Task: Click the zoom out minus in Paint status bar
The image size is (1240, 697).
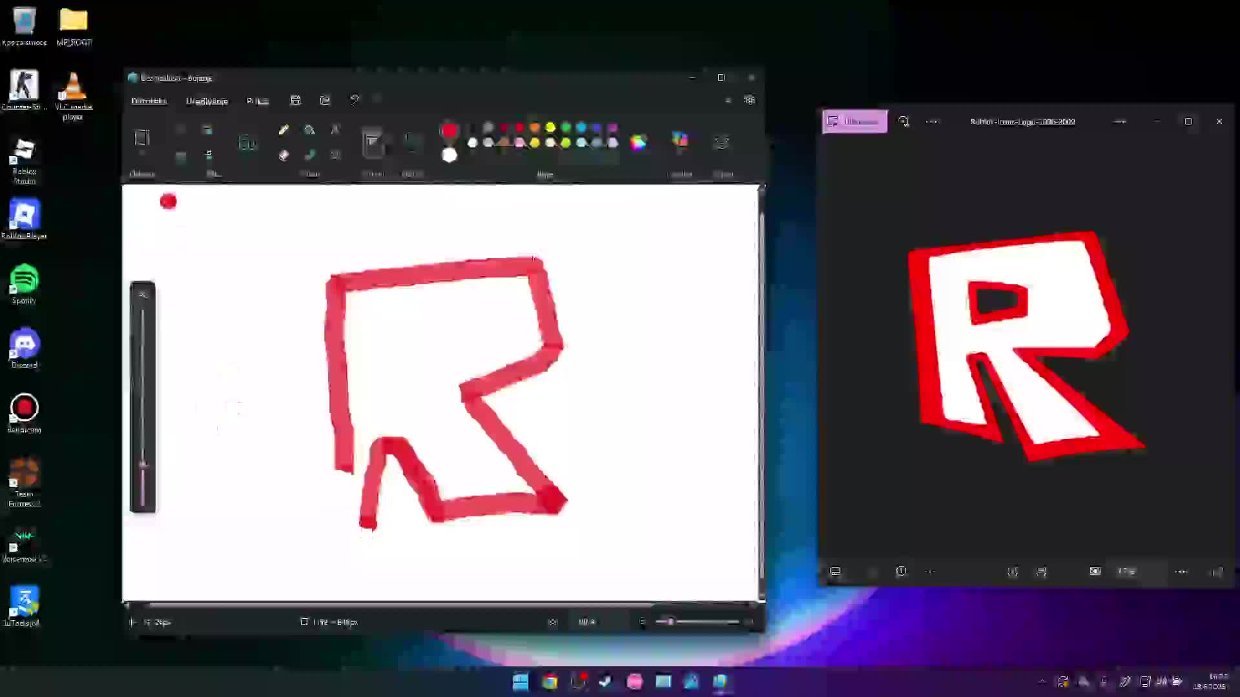Action: pyautogui.click(x=642, y=621)
